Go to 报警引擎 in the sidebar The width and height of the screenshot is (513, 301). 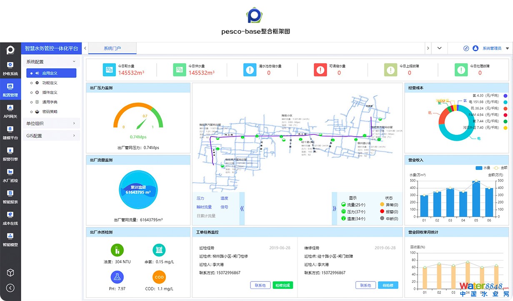point(10,153)
